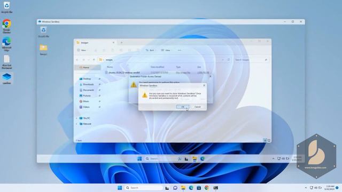This screenshot has height=192, width=342.
Task: Open File Explorer on the Sandbox taskbar
Action: pyautogui.click(x=195, y=159)
